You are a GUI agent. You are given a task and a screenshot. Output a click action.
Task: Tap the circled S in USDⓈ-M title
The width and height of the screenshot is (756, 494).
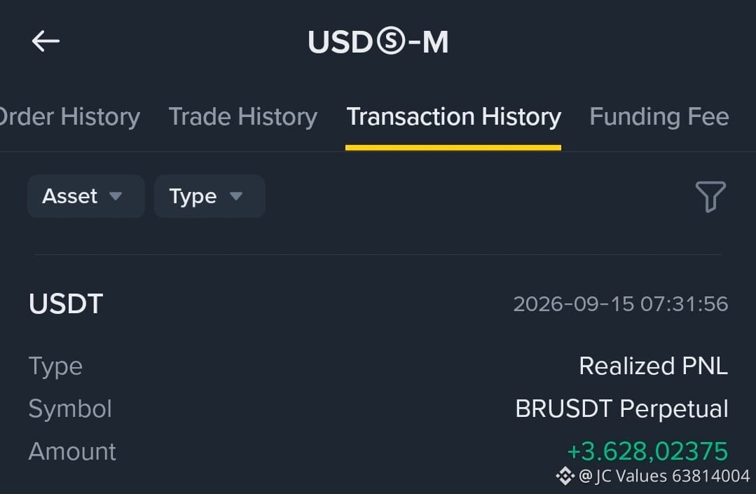click(390, 41)
